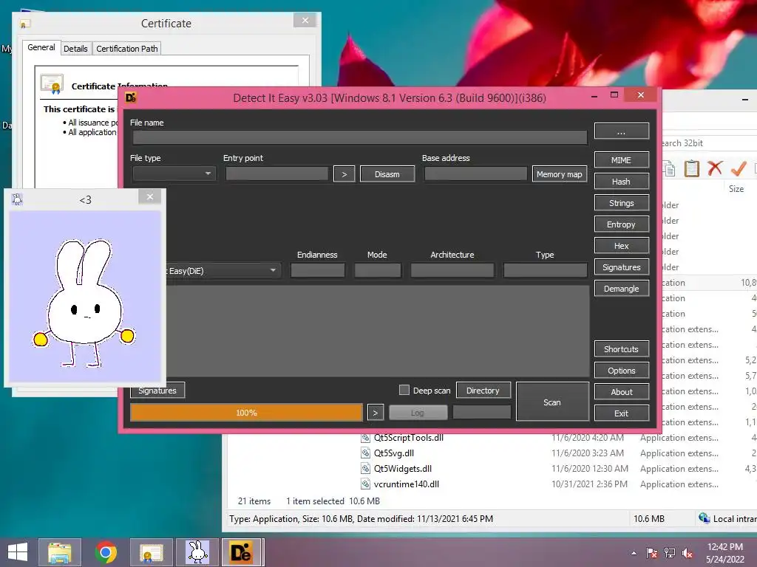Click the Qt5Svg.dll file icon
Screen dimensions: 757x567
pyautogui.click(x=366, y=453)
